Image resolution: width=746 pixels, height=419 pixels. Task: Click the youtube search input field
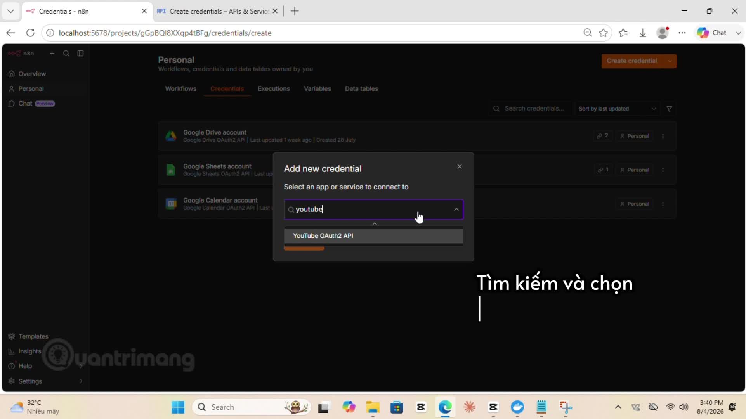(x=373, y=209)
